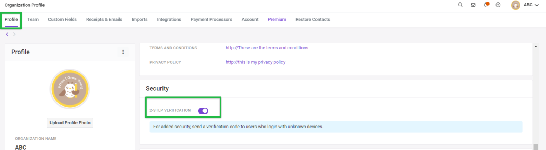Screen dimensions: 546x150
Task: Check the notifications bell icon
Action: pyautogui.click(x=486, y=5)
